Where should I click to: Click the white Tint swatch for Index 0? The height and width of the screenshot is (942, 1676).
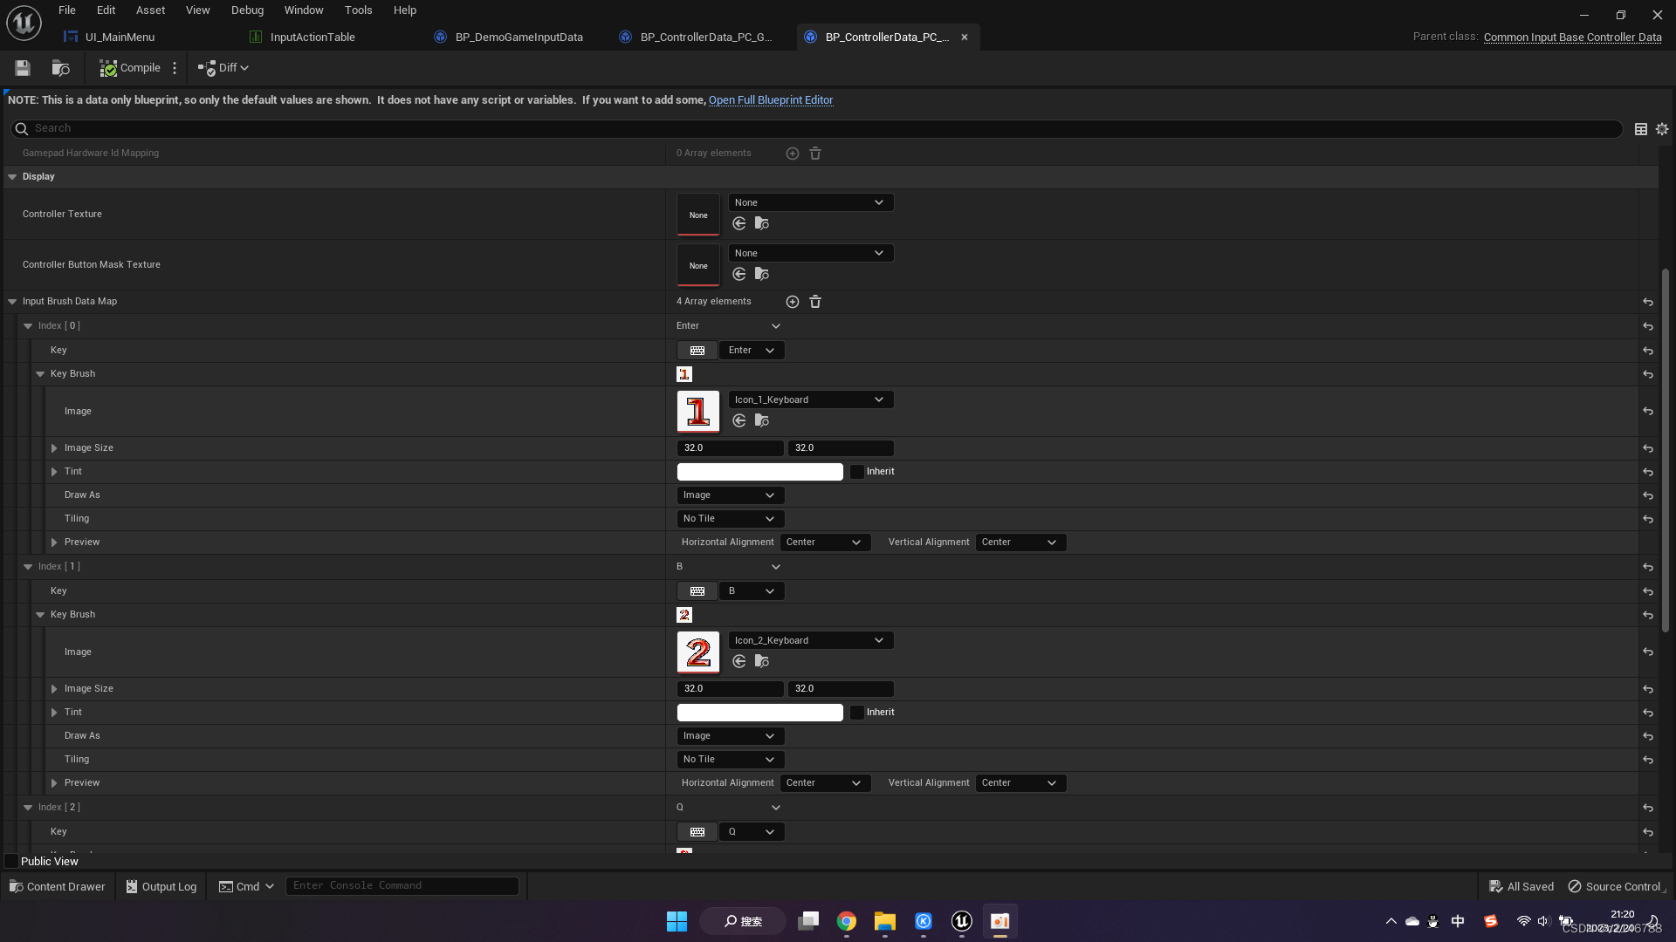coord(759,472)
